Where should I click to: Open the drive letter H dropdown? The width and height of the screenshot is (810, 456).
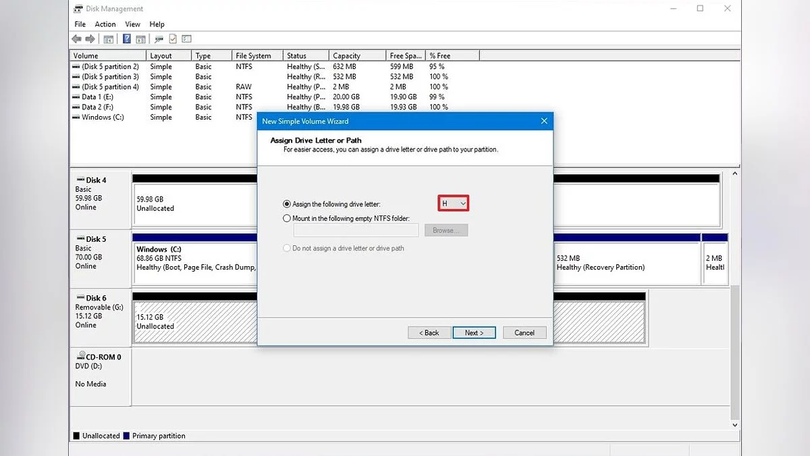click(x=454, y=203)
